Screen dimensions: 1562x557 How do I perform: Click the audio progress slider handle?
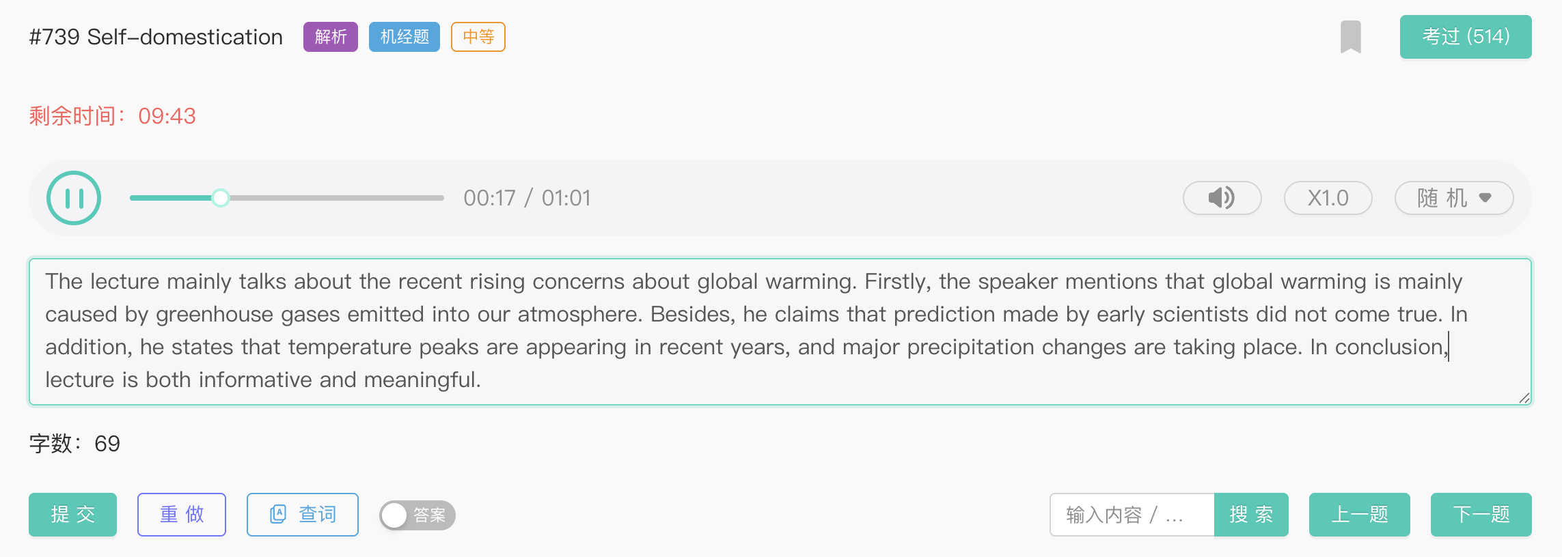click(x=220, y=198)
